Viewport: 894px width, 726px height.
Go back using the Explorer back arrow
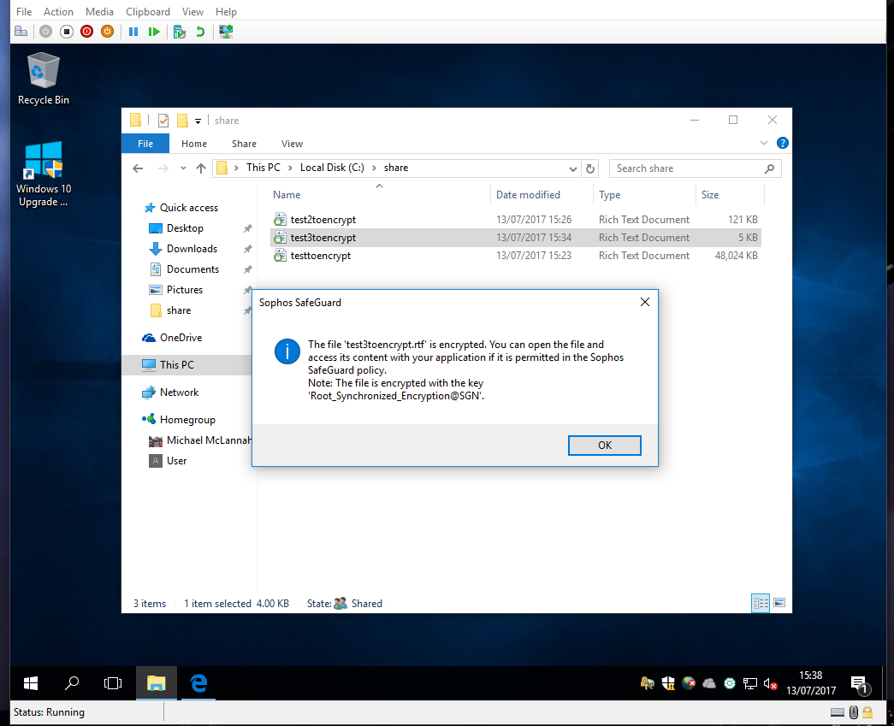[x=138, y=168]
